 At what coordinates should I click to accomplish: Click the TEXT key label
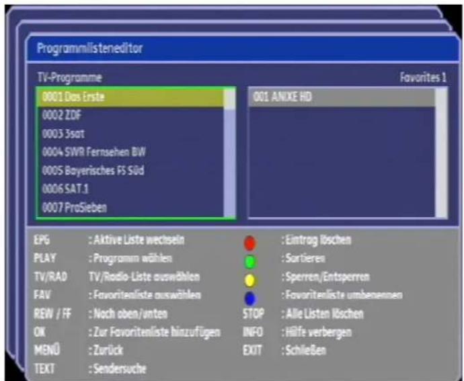44,369
